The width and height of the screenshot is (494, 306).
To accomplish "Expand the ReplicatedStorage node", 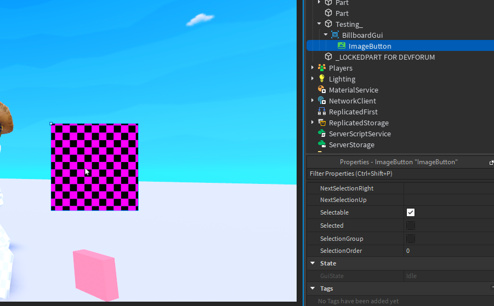I will pos(313,122).
